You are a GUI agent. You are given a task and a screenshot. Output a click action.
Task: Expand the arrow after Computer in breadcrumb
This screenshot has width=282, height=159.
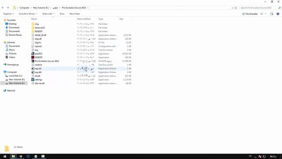31,8
